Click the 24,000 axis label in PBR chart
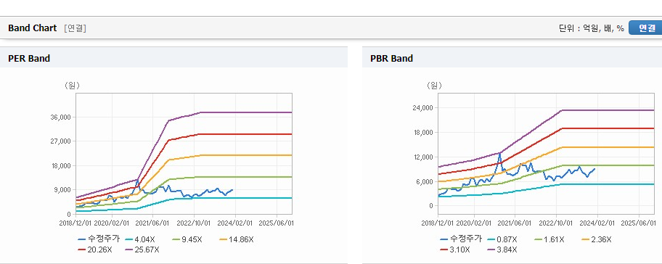The image size is (662, 264). point(423,108)
